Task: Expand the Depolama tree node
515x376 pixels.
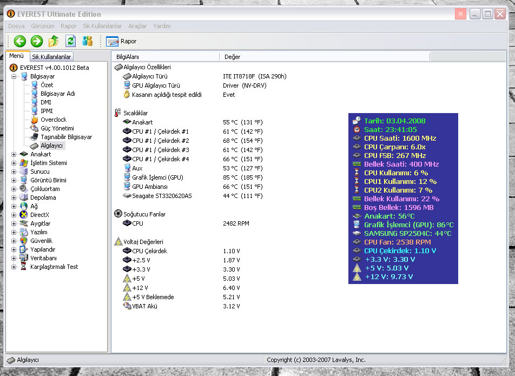Action: pyautogui.click(x=14, y=197)
